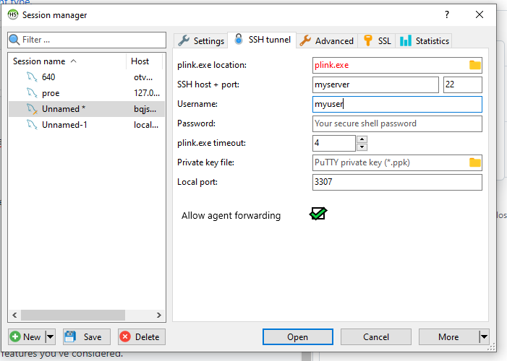Viewport: 507px width, 361px height.
Task: Click the help question mark in title bar
Action: (x=446, y=14)
